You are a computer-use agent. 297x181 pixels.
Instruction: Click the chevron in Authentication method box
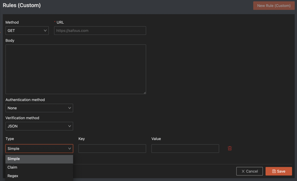70,108
